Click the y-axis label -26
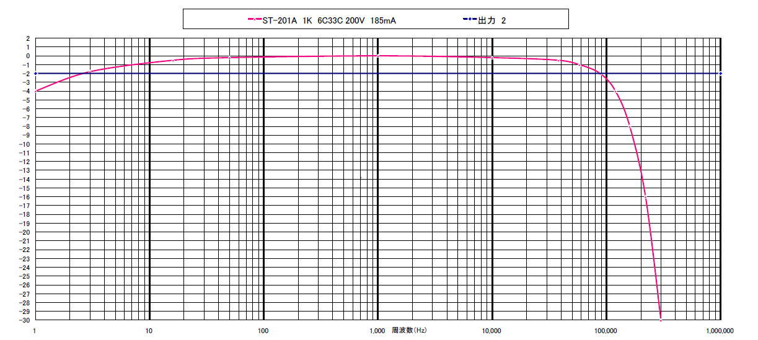Screen dimensions: 758x340 coord(25,286)
